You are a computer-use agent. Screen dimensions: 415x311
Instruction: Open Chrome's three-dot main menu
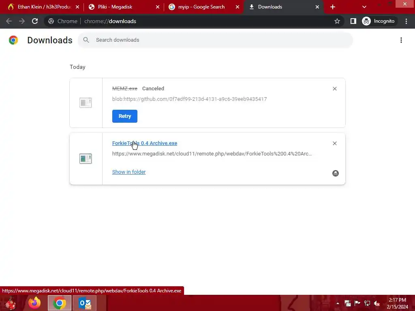coord(406,21)
